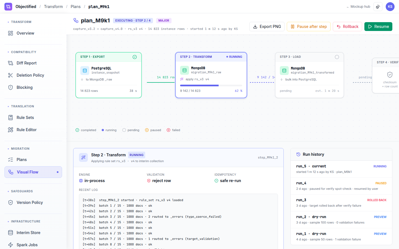Screen dimensions: 399x249
Task: Click the flow icon beside plan_M9k1 title
Action: click(76, 20)
